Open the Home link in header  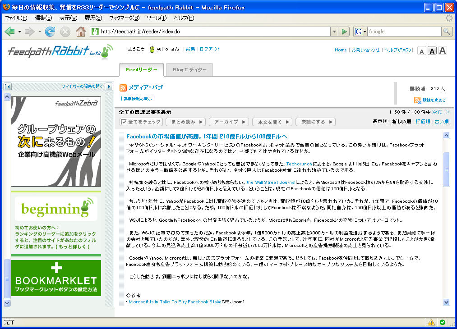(x=341, y=50)
